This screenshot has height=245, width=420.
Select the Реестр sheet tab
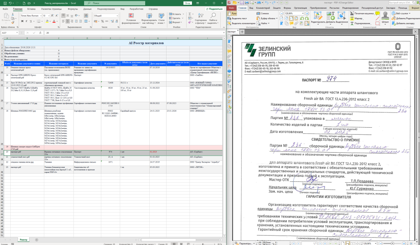(x=23, y=240)
